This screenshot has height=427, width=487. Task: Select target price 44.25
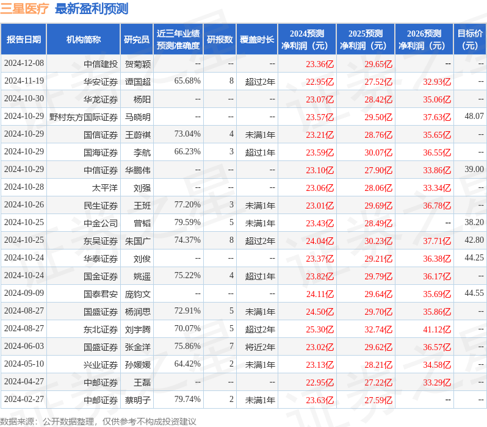(474, 258)
